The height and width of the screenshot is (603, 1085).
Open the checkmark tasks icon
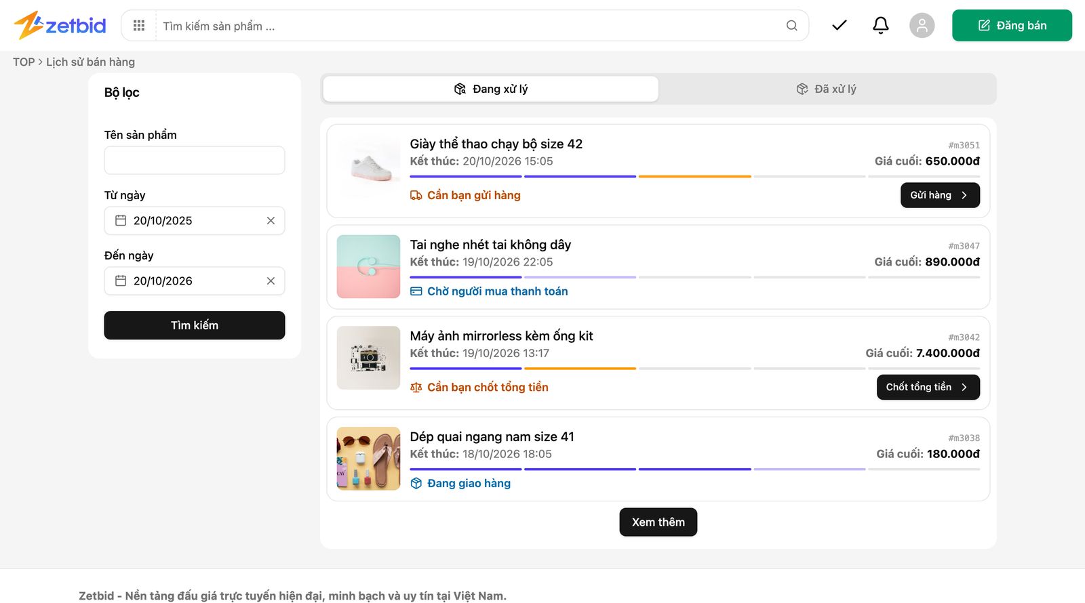point(840,26)
